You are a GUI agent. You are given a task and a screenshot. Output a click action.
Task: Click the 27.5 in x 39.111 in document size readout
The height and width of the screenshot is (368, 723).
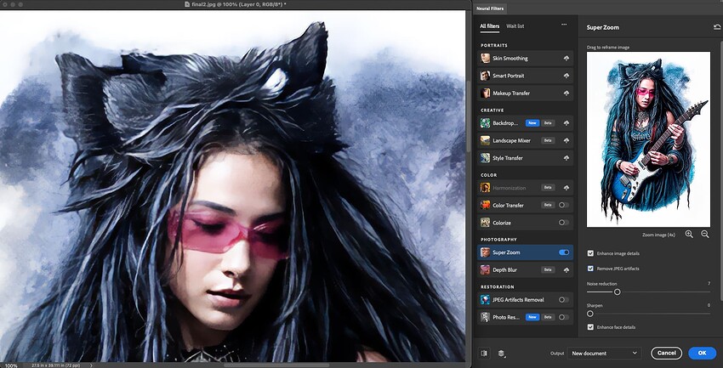tap(55, 365)
